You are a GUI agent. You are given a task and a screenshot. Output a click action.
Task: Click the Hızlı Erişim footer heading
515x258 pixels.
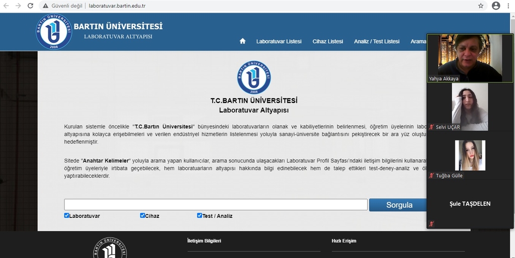point(344,240)
